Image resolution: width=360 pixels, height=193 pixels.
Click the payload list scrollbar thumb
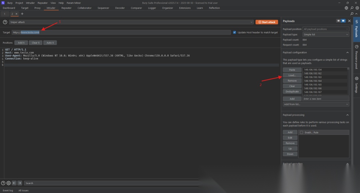348,69
